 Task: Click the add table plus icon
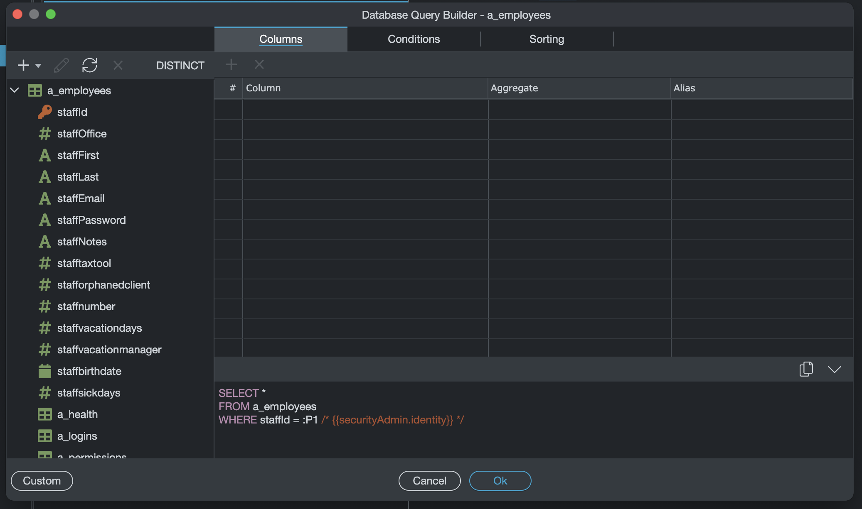point(23,65)
